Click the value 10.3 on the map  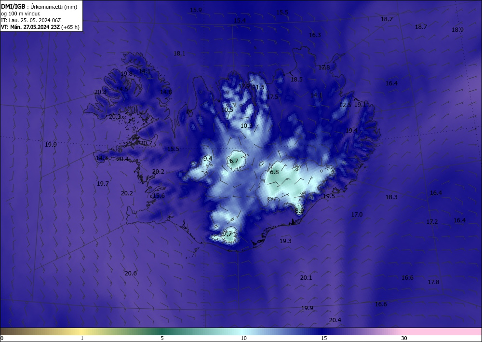[246, 125]
